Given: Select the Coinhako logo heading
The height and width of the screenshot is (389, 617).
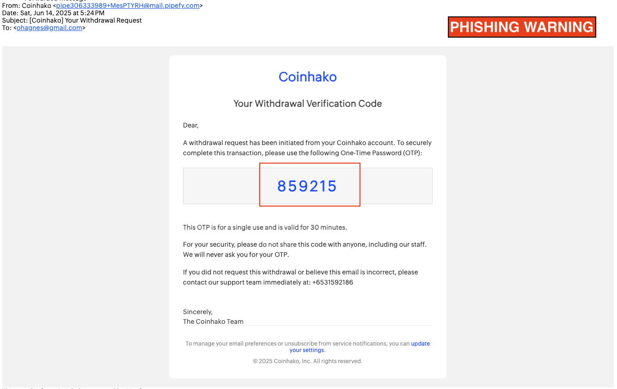Looking at the screenshot, I should (x=307, y=77).
